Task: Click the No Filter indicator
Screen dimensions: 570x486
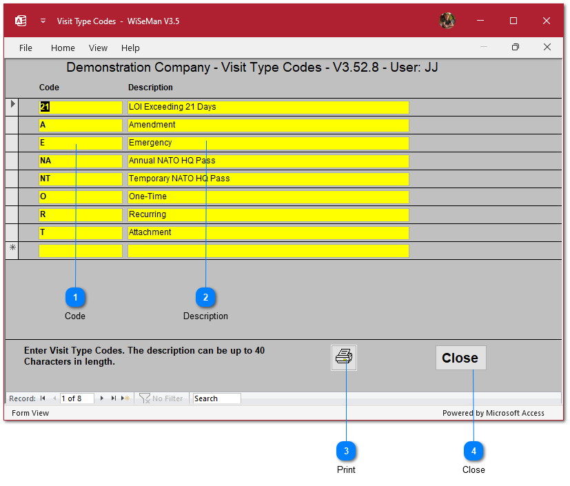Action: pyautogui.click(x=161, y=398)
